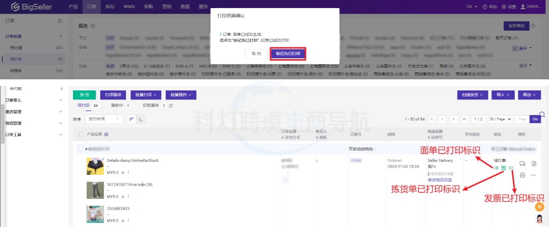Click the label printed marker icon
The image size is (549, 231).
(496, 168)
